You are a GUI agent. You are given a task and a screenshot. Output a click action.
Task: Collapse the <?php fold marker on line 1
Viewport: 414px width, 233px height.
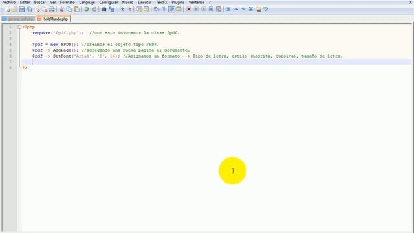click(x=19, y=27)
